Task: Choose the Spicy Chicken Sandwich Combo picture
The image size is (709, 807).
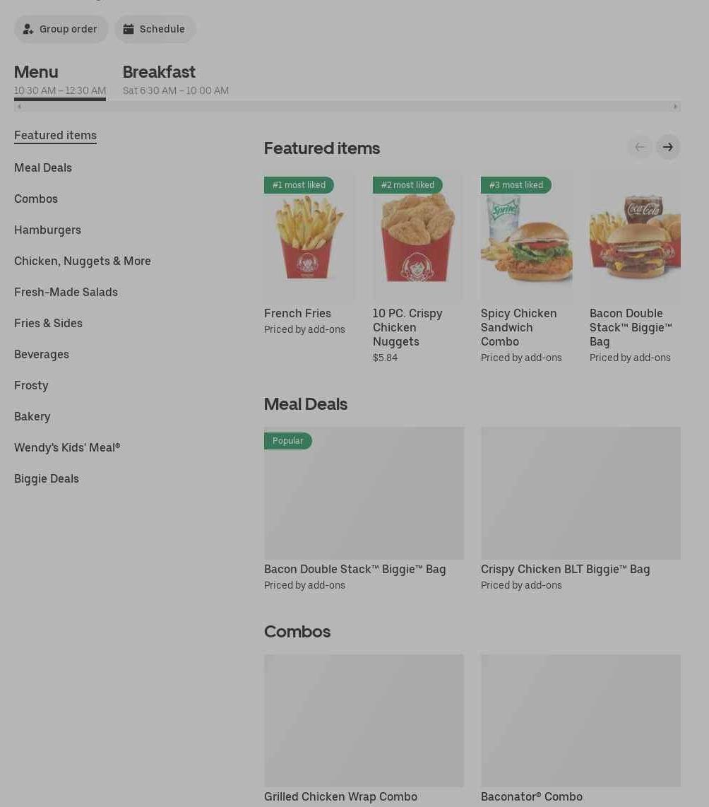Action: pyautogui.click(x=527, y=236)
